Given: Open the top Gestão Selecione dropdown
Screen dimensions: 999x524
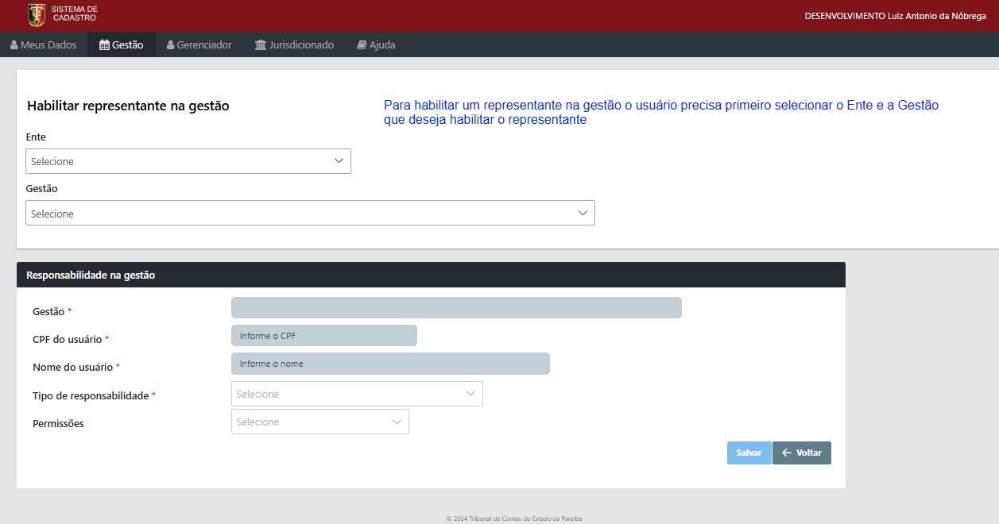Looking at the screenshot, I should (x=310, y=213).
